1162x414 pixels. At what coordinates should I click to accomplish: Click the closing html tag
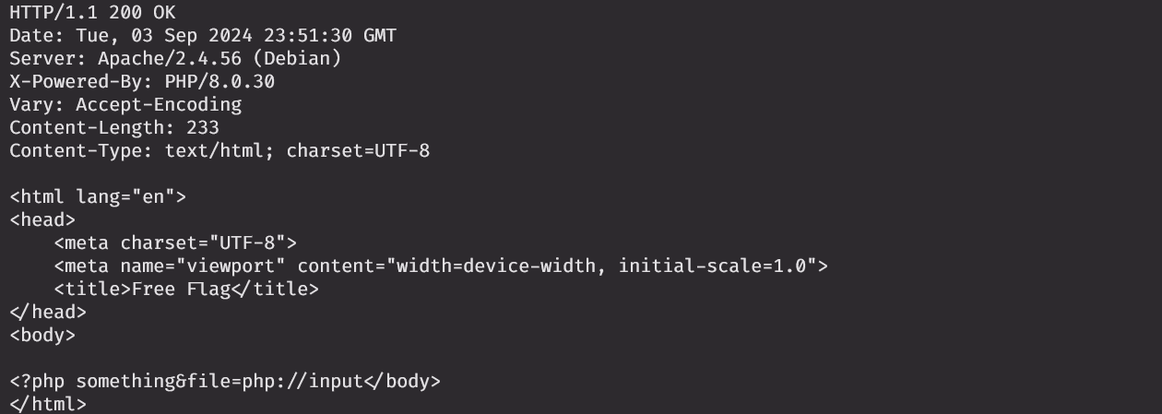tap(48, 404)
